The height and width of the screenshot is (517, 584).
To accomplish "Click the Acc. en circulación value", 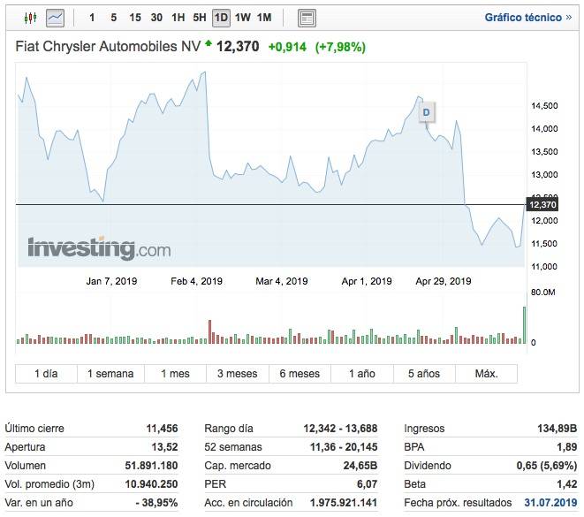I will pyautogui.click(x=344, y=503).
